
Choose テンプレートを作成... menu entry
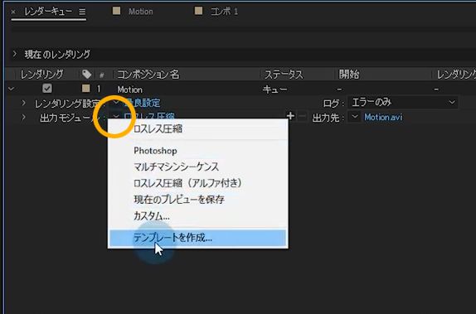[198, 238]
